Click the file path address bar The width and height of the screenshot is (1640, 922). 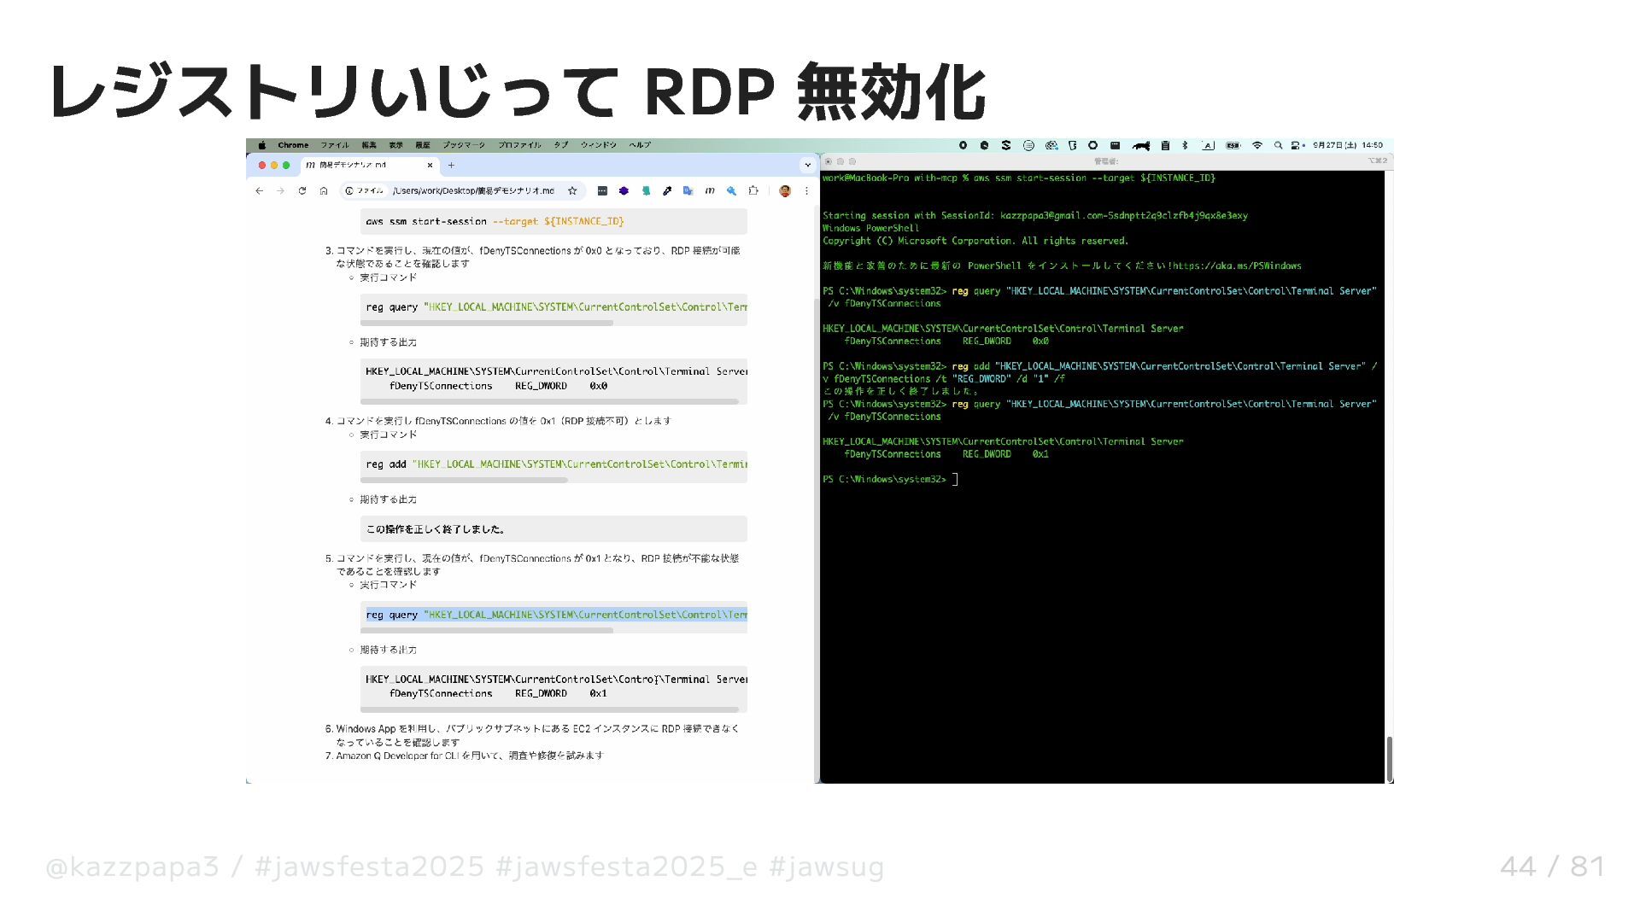(474, 191)
